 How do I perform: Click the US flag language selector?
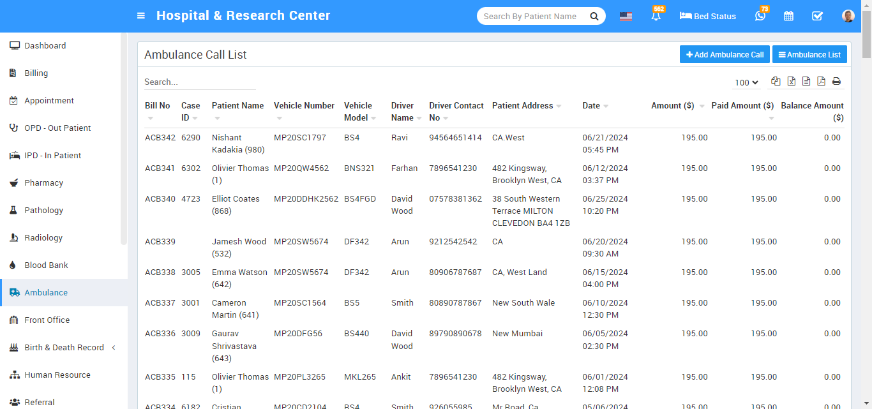pos(626,17)
